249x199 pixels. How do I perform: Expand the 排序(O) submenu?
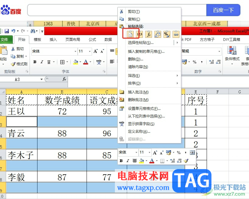point(177,83)
